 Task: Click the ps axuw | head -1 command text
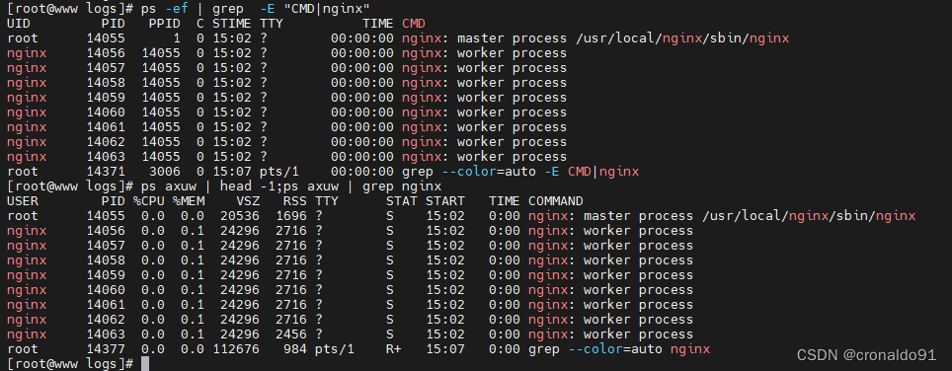click(x=207, y=186)
